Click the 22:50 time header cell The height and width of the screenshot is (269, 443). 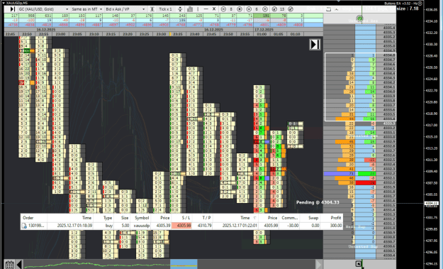click(x=27, y=34)
